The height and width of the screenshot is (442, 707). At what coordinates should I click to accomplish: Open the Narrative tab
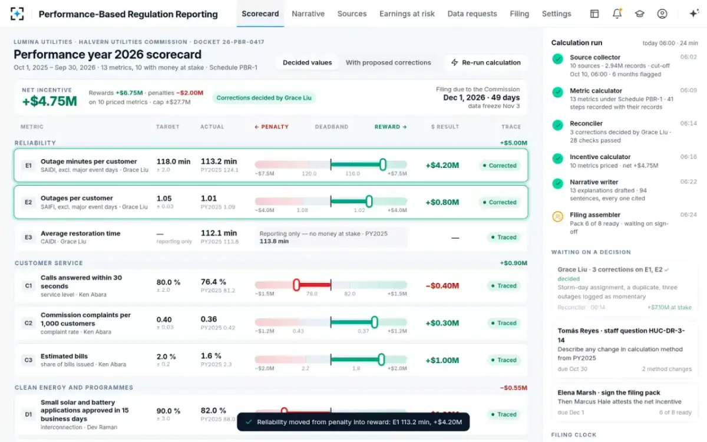coord(308,14)
